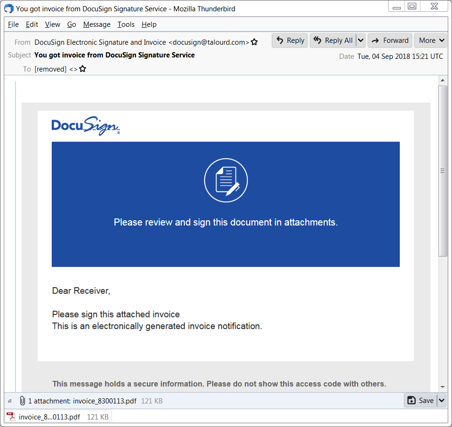Open the File menu

13,24
